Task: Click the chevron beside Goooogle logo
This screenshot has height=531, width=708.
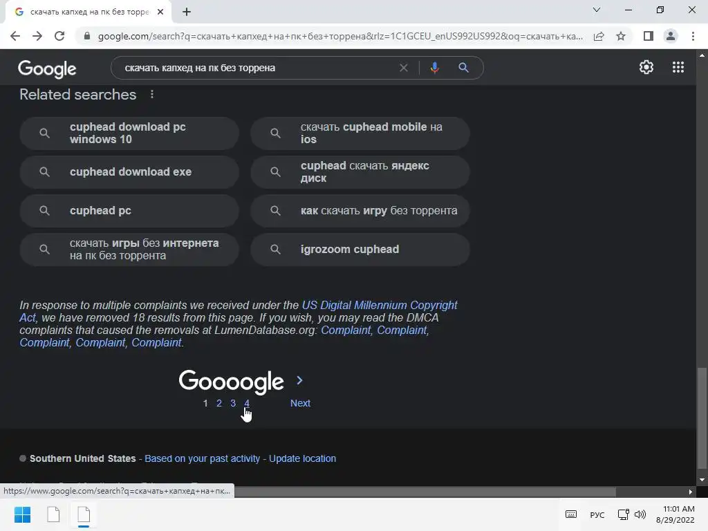Action: coord(299,381)
